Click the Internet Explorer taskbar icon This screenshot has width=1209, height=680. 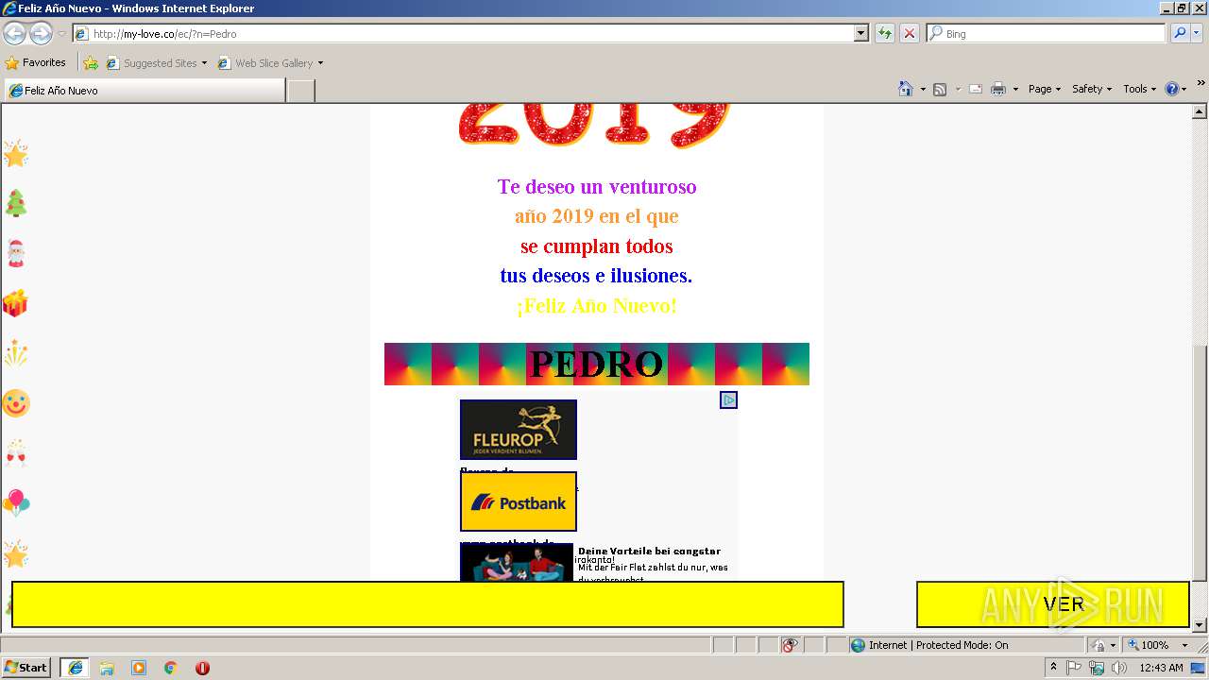(x=75, y=668)
